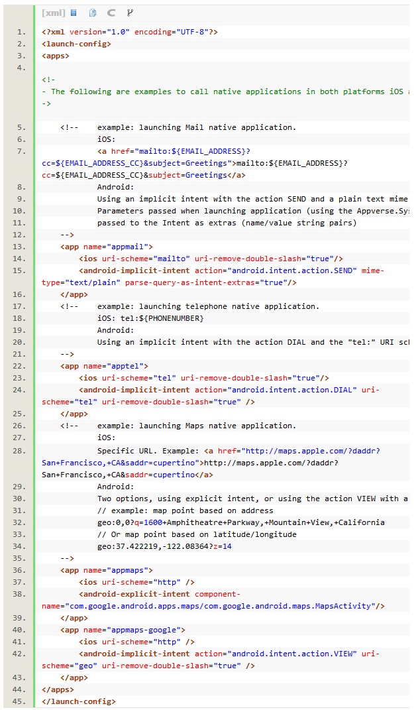Click the view plain source icon
Screen dimensions: 414x710
pyautogui.click(x=74, y=13)
